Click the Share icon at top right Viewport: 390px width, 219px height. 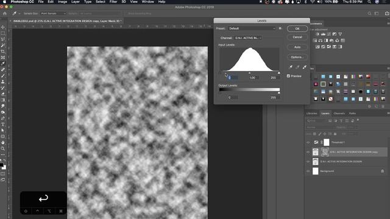pyautogui.click(x=387, y=13)
